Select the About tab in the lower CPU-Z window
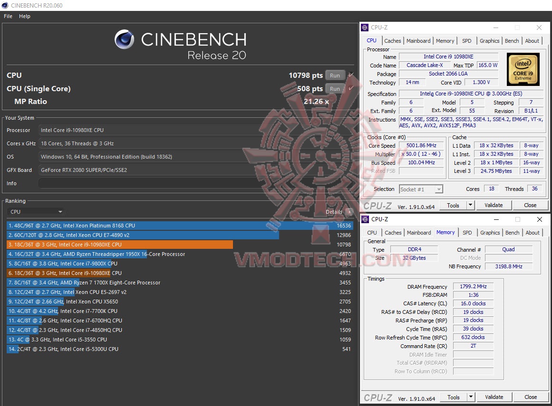552x406 pixels. (533, 233)
